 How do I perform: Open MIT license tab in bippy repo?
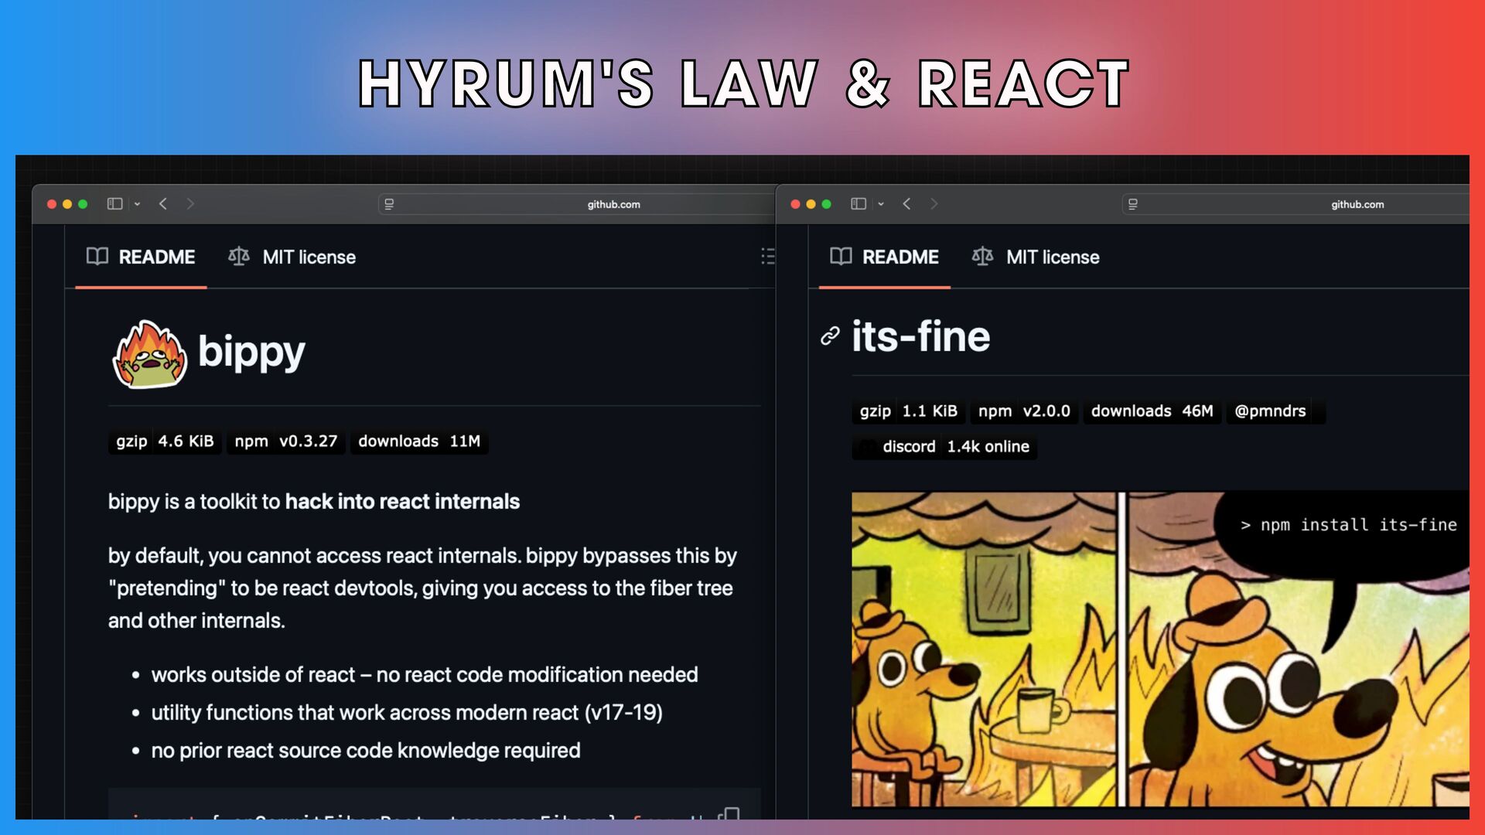point(292,257)
